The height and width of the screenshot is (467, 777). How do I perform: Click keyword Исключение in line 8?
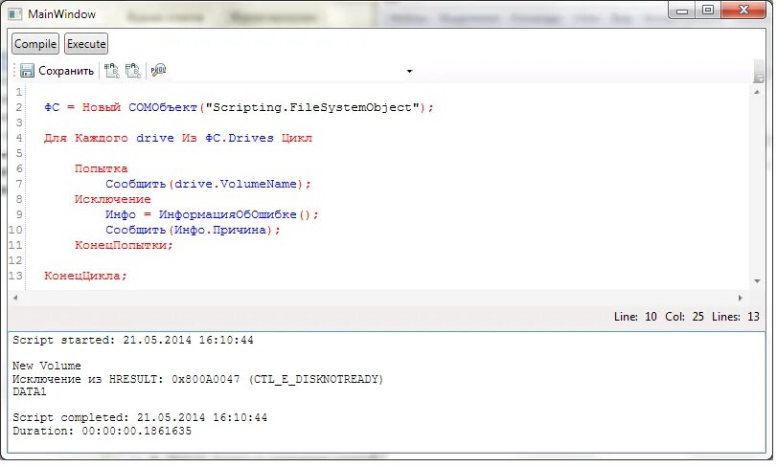pyautogui.click(x=112, y=200)
